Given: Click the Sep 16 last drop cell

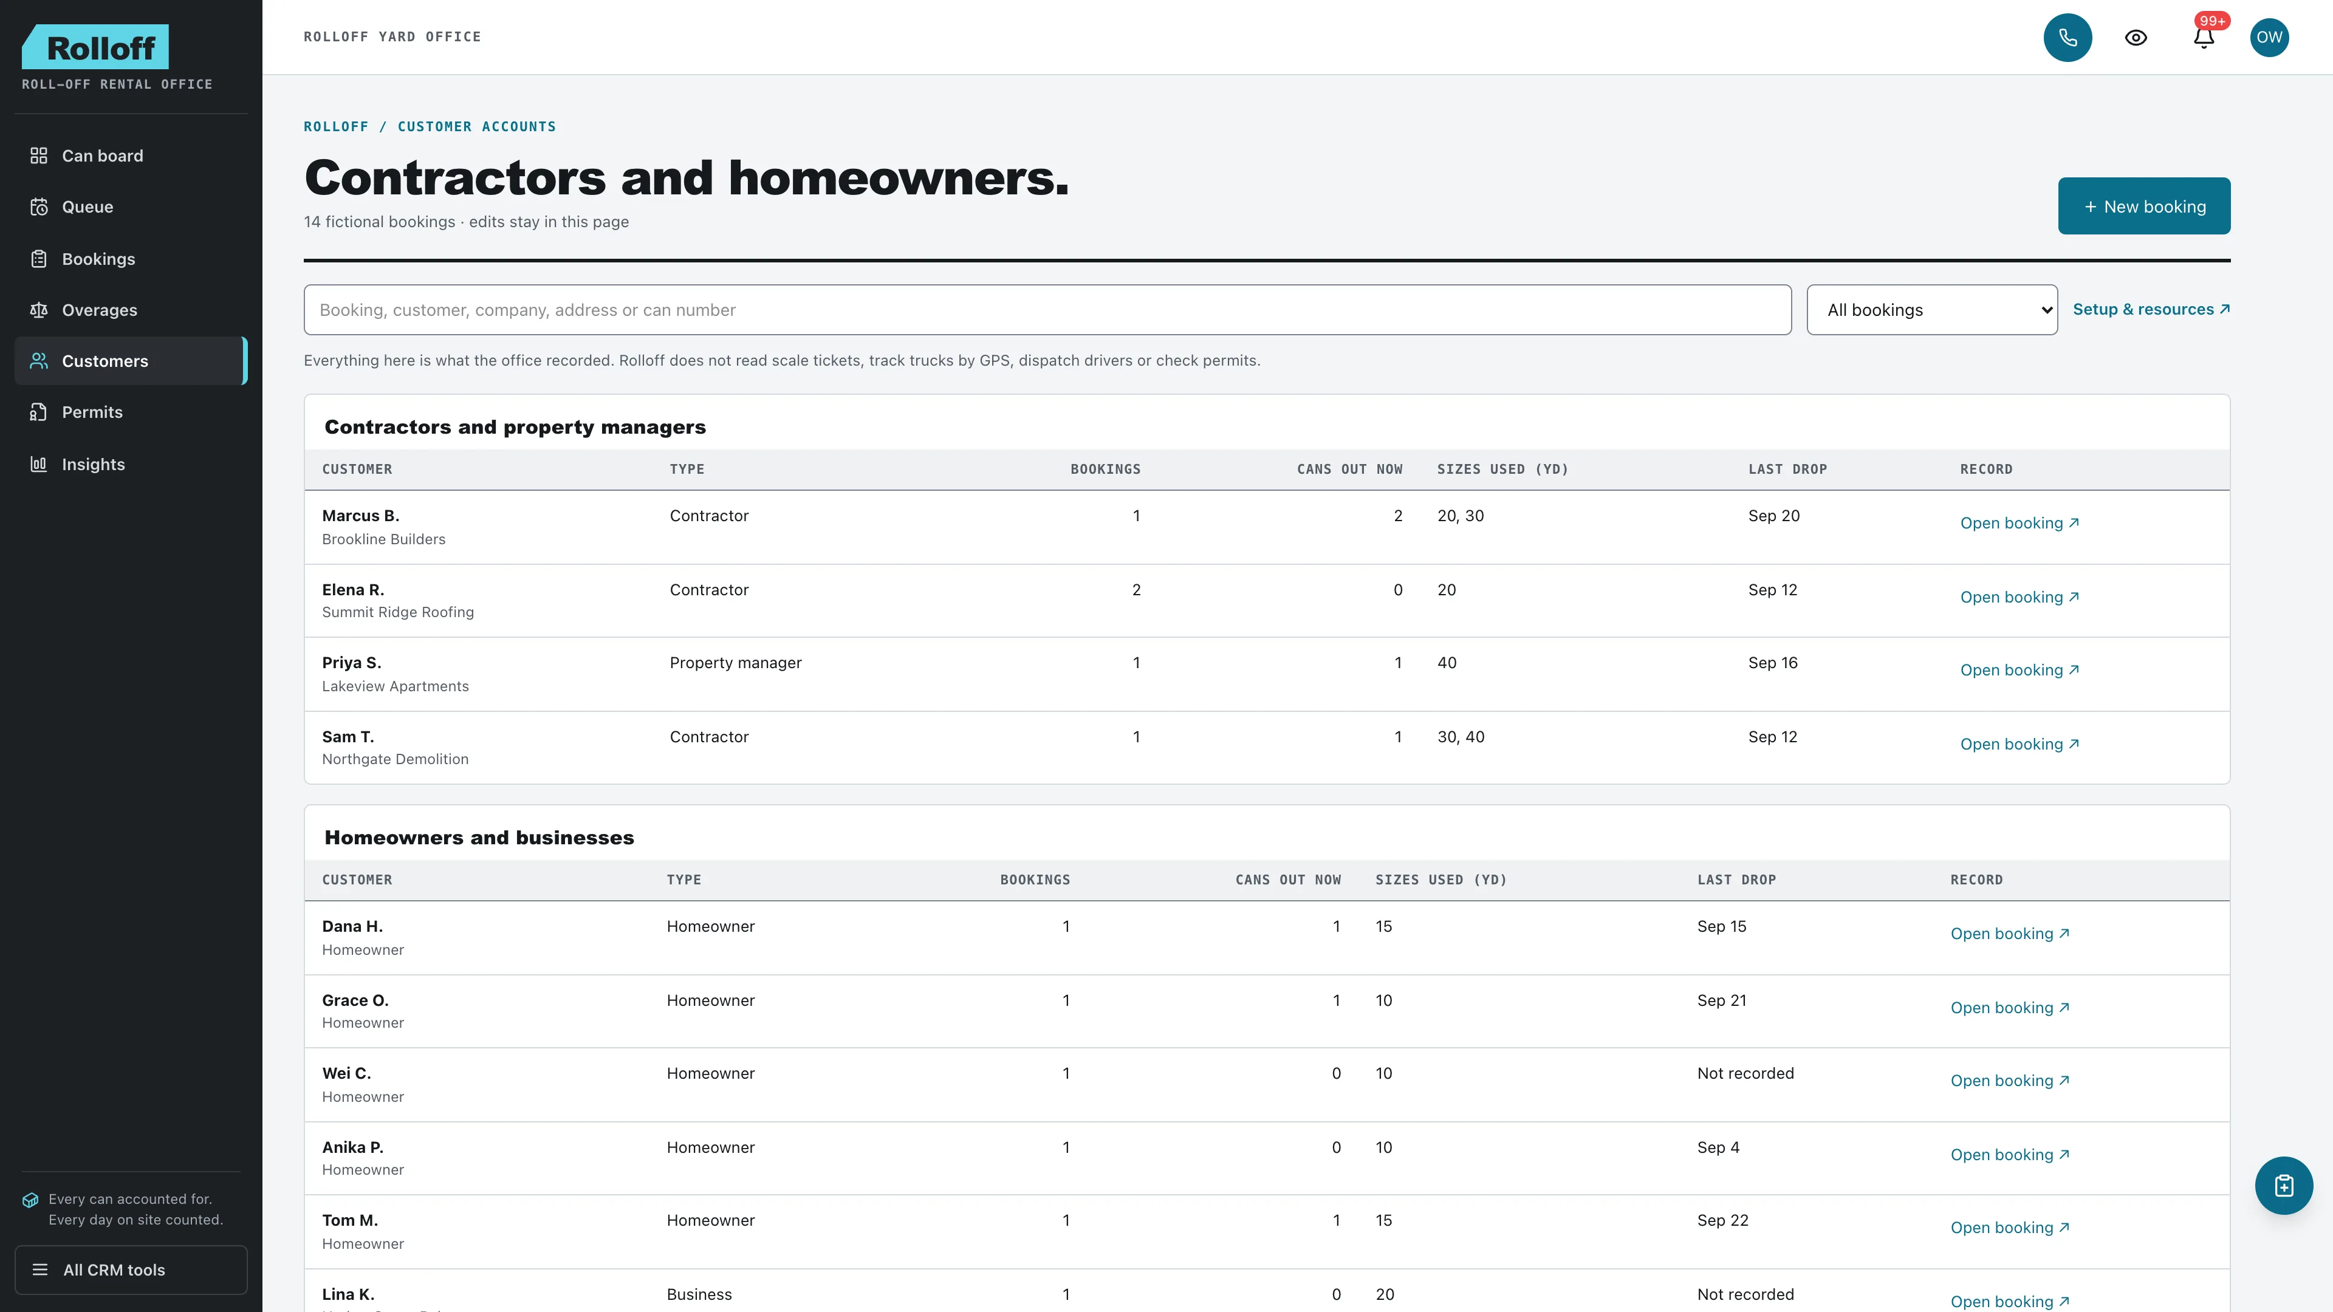Looking at the screenshot, I should click(x=1772, y=663).
